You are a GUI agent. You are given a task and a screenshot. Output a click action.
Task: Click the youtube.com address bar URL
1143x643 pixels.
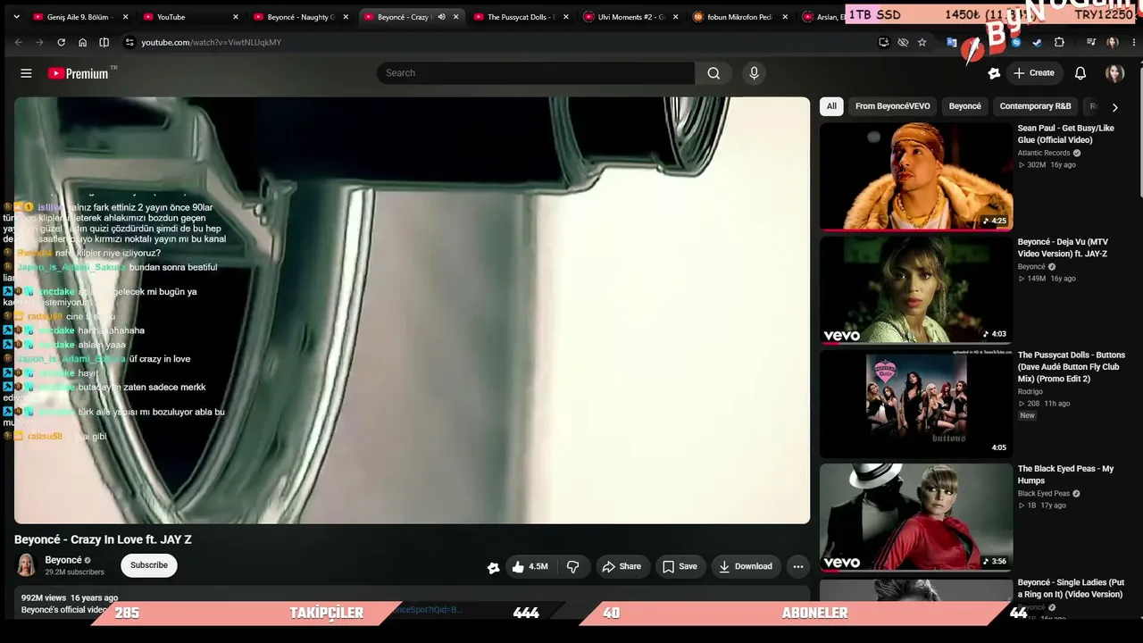click(x=211, y=42)
